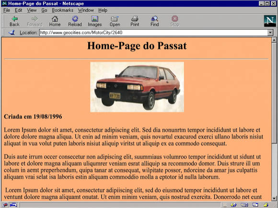Click the Back arrow button
The height and width of the screenshot is (208, 278).
14,21
